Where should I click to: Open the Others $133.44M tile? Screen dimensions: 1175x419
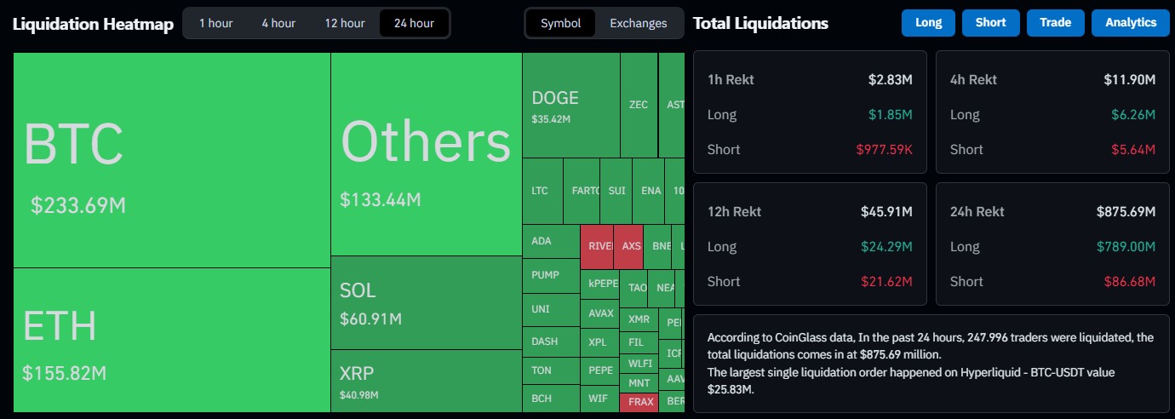click(x=426, y=154)
